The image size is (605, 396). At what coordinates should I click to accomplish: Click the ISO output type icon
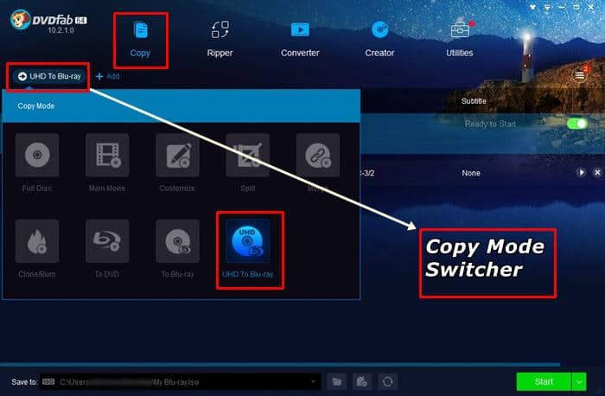click(48, 381)
